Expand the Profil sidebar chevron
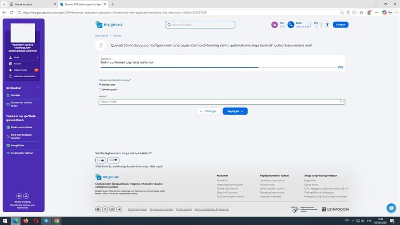 coord(37,57)
